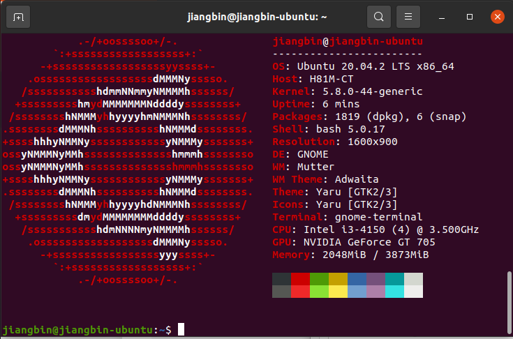Click the window title jiangbin@jiangbin-ubuntu: ~
Viewport: 513px width, 339px height.
coord(257,17)
